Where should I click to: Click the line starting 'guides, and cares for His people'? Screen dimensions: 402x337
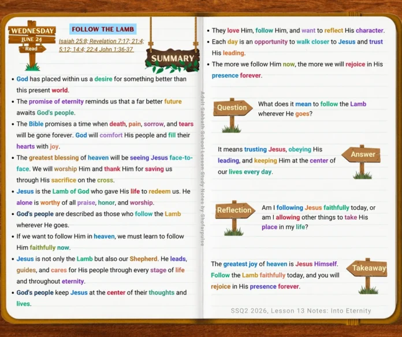tap(100, 271)
